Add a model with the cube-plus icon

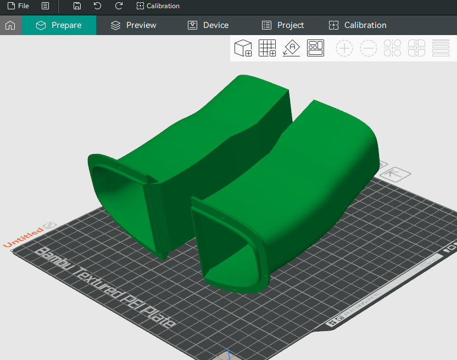[x=243, y=48]
